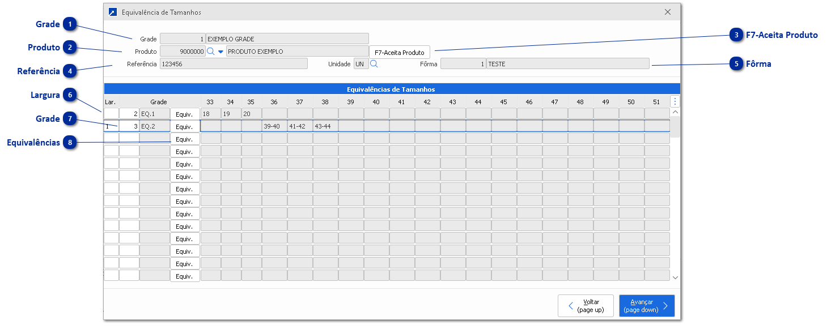Click the grid scrollbar down arrow
Viewport: 827px width, 329px height.
click(x=675, y=277)
